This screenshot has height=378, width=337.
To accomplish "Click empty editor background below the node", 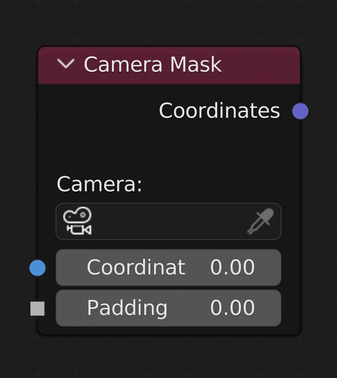I will (164, 358).
